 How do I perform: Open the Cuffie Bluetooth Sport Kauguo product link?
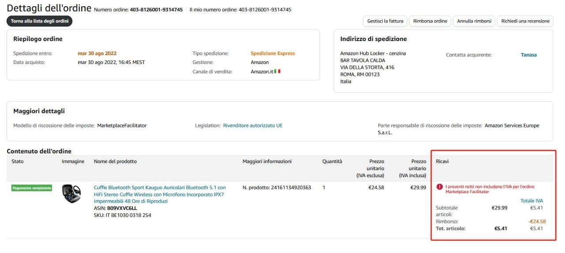[x=159, y=194]
